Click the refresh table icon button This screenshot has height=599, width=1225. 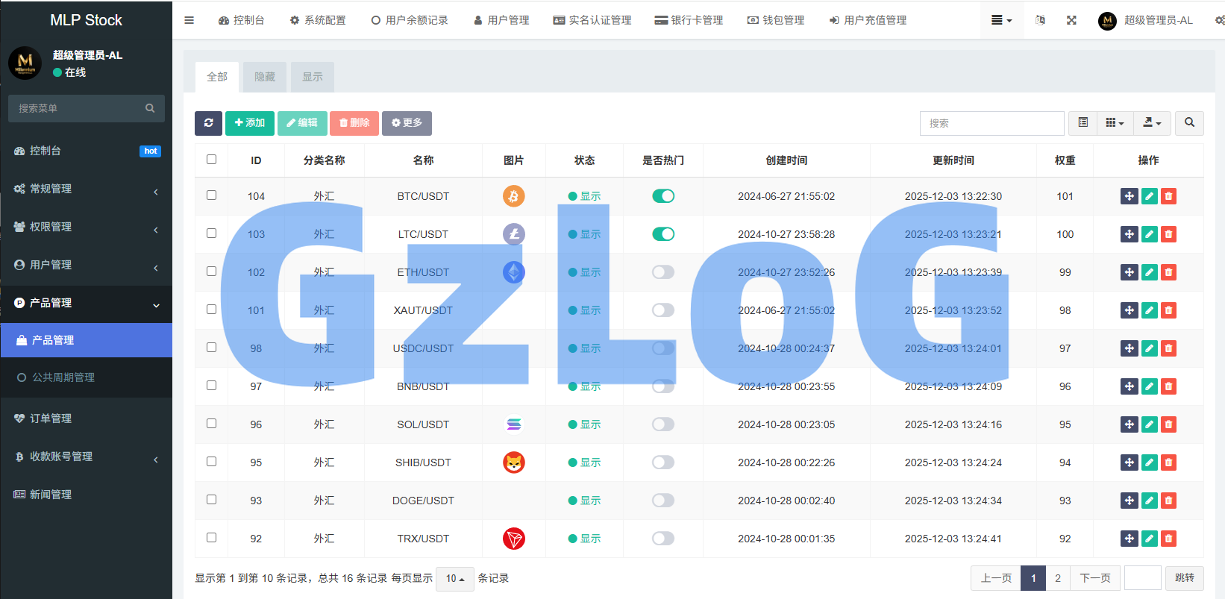point(208,123)
